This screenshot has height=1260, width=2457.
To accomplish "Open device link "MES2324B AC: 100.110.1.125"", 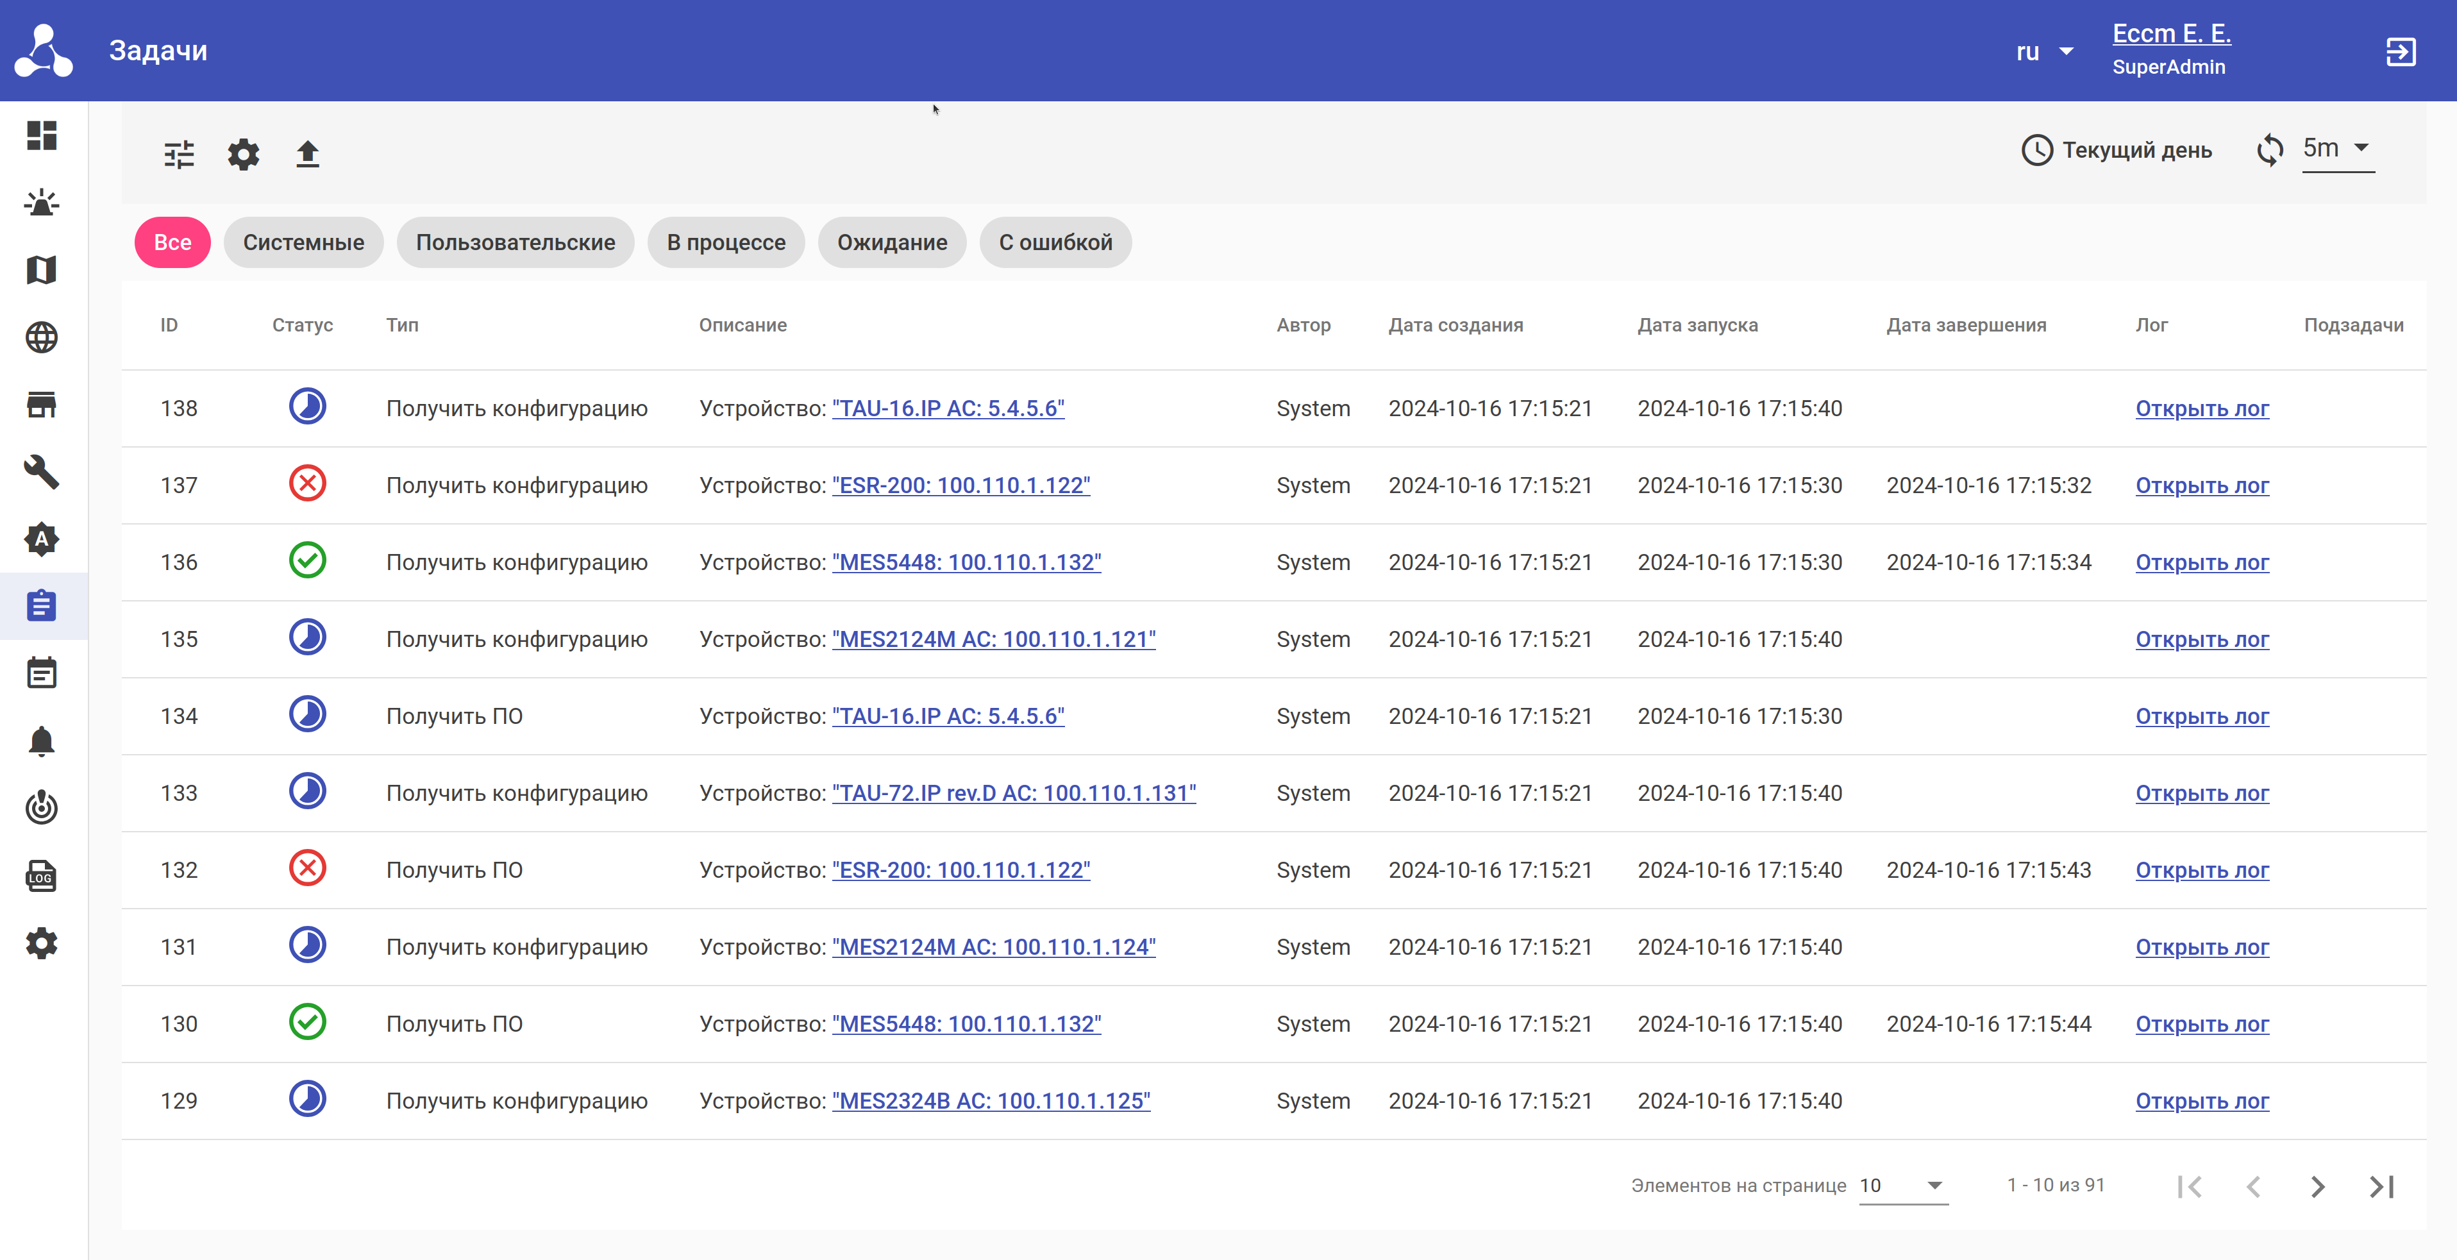I will point(991,1101).
